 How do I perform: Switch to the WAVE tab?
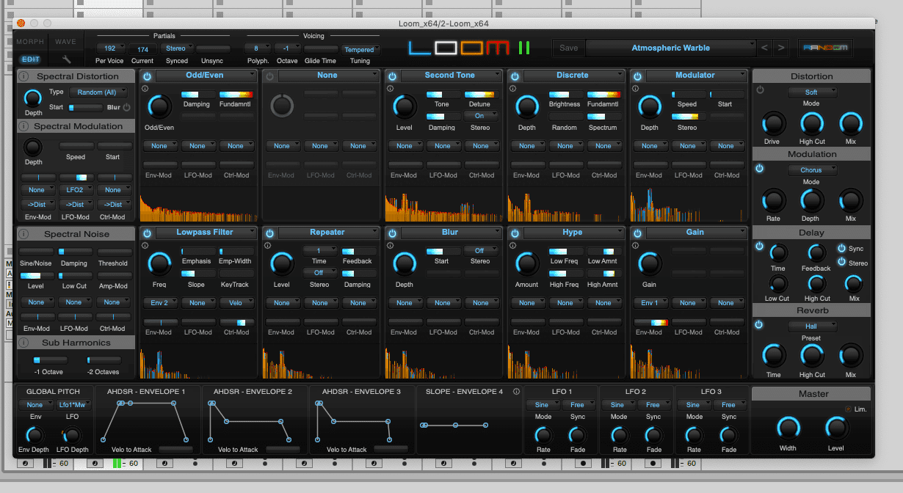[65, 42]
